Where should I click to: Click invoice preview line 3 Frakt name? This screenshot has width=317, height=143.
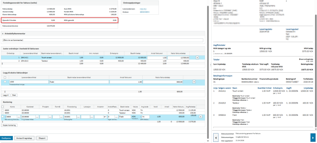click(x=234, y=115)
